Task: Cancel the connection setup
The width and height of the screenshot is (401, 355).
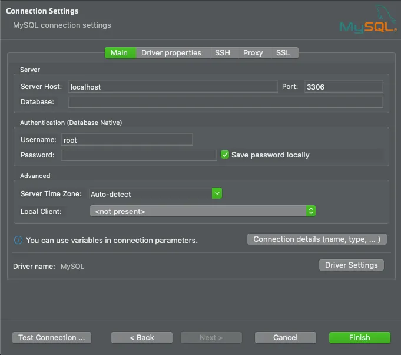Action: (x=286, y=337)
